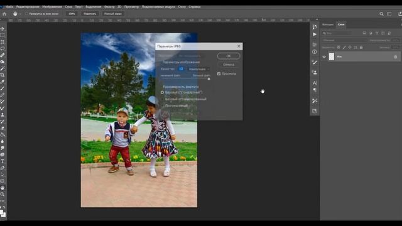Click the lock icon on the layer row

point(395,56)
